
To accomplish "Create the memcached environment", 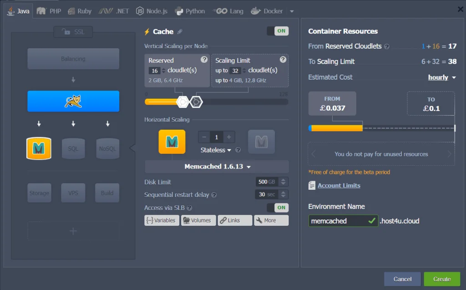I will (x=442, y=279).
